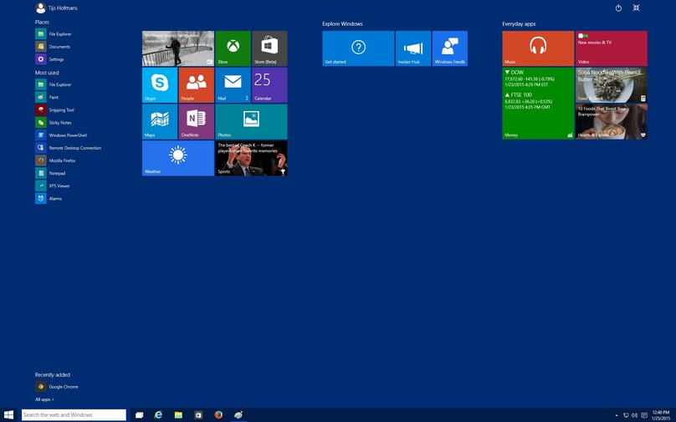
Task: Click the taskbar clock showing 12:40 PM
Action: coord(660,415)
